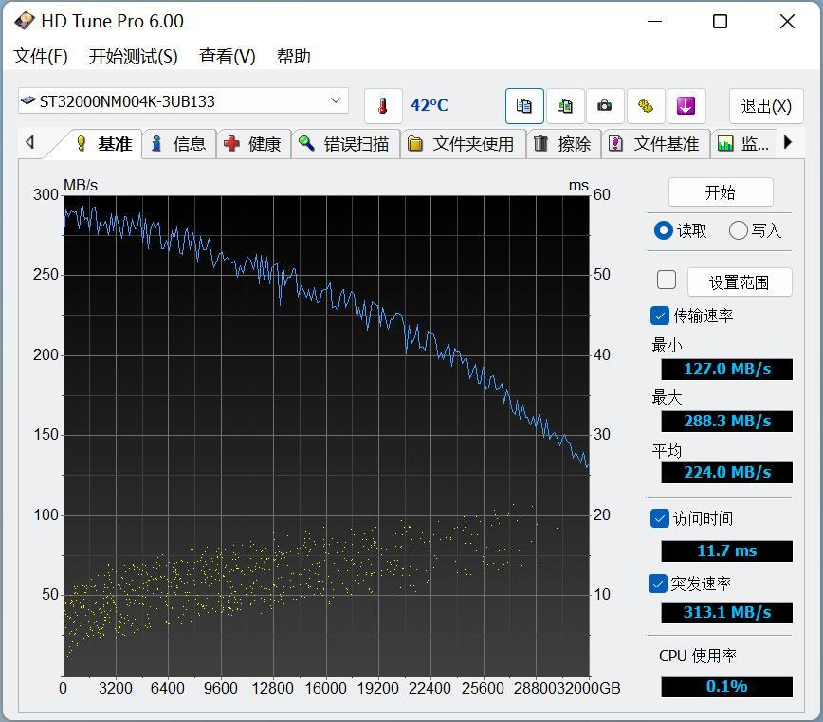Click the 退出(X) button

[765, 106]
